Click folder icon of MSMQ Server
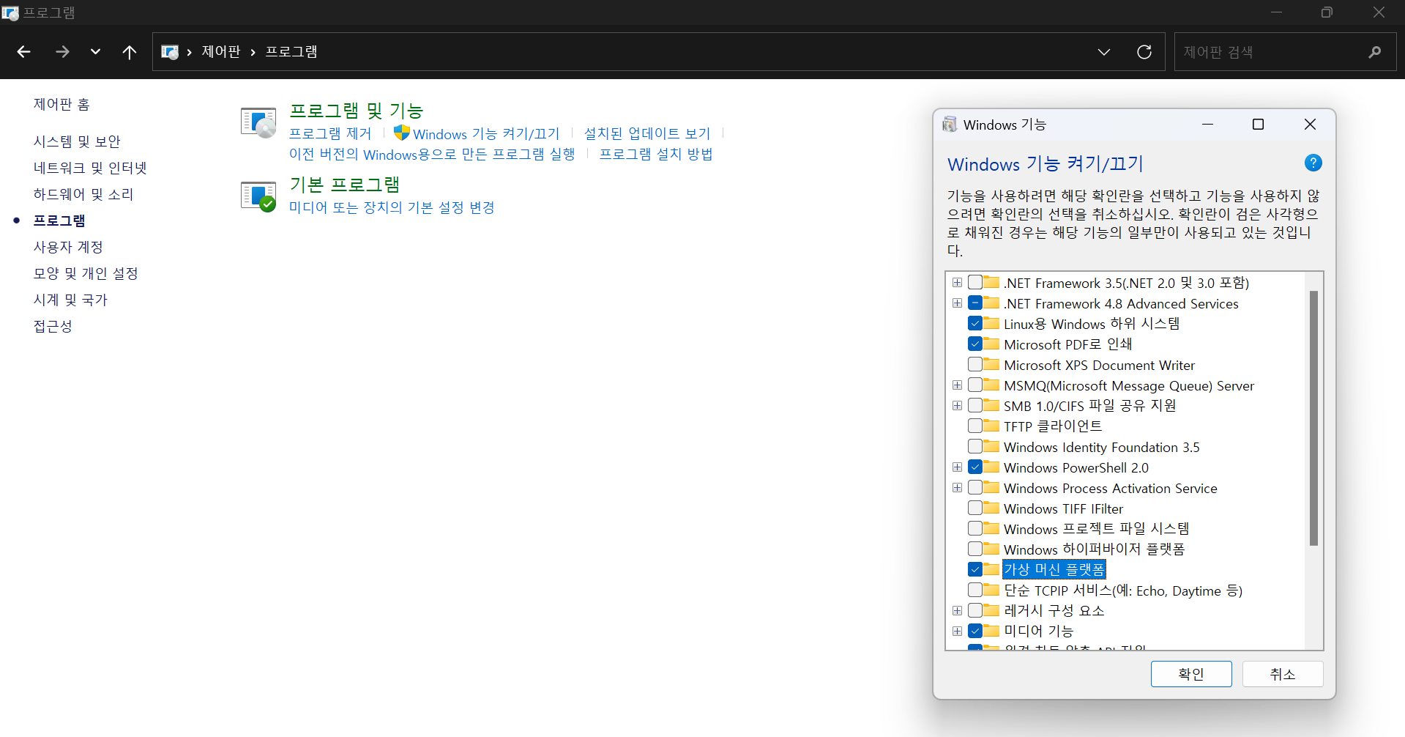This screenshot has width=1405, height=737. pos(992,385)
